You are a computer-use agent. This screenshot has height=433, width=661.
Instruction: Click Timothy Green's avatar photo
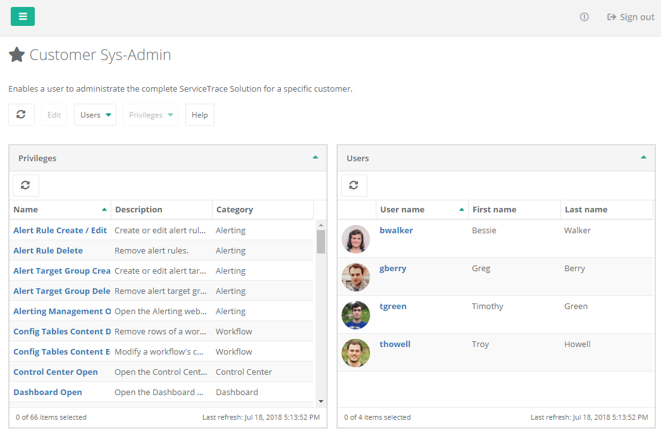pyautogui.click(x=355, y=315)
